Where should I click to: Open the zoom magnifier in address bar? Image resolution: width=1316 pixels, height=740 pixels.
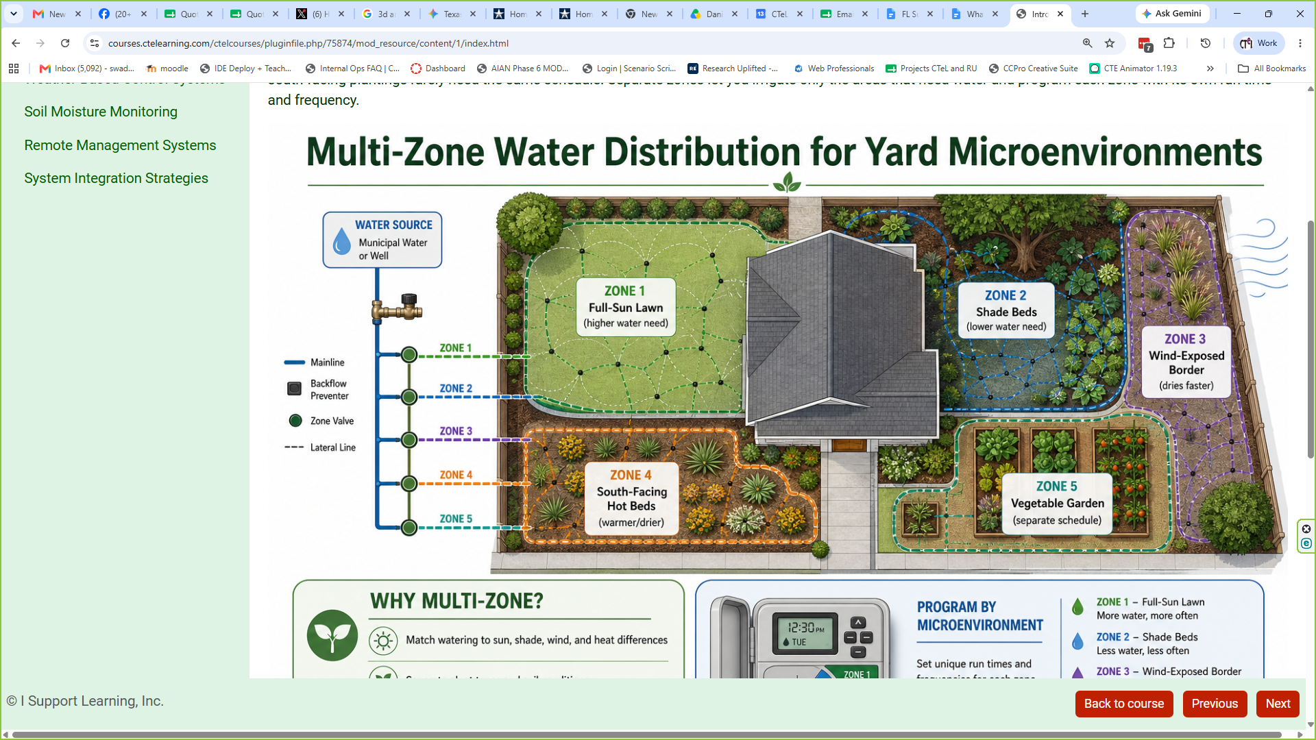(1087, 43)
